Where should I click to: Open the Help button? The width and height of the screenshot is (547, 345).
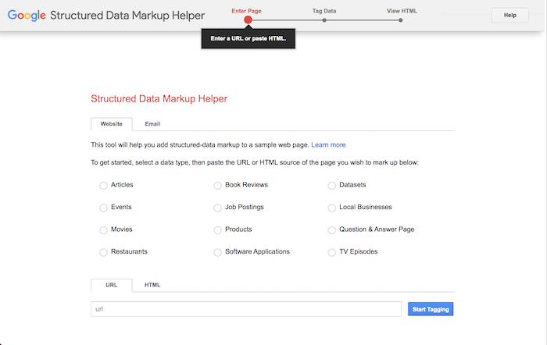pos(509,15)
